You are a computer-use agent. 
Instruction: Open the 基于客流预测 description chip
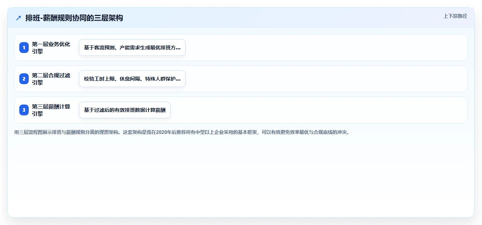point(132,48)
